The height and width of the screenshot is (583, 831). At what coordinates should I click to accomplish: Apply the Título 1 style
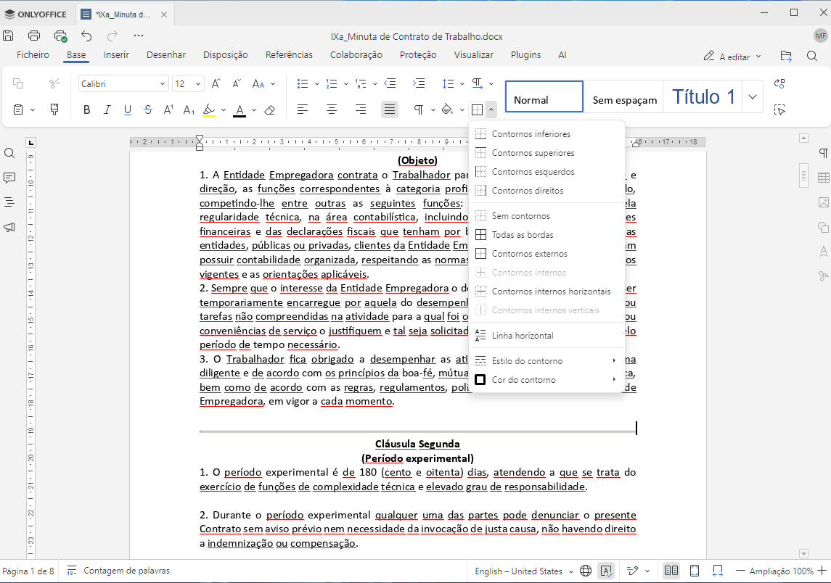click(703, 97)
